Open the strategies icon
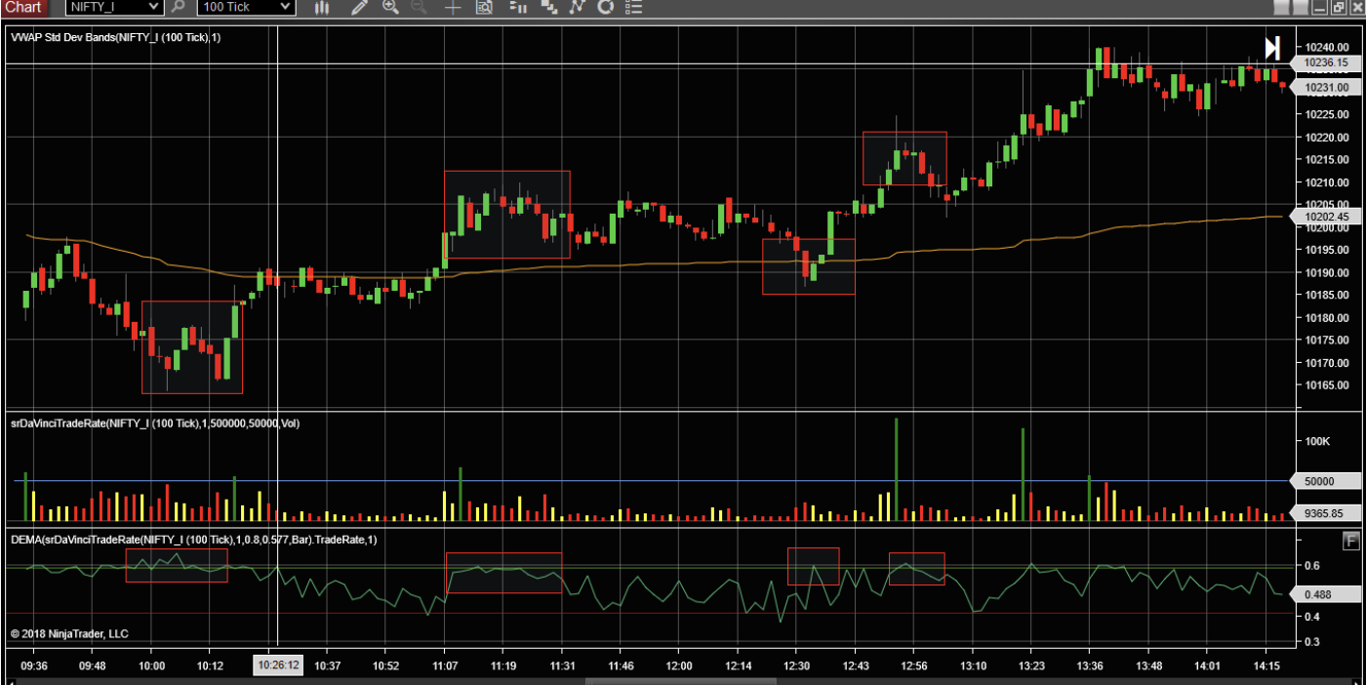This screenshot has height=685, width=1366. point(605,7)
